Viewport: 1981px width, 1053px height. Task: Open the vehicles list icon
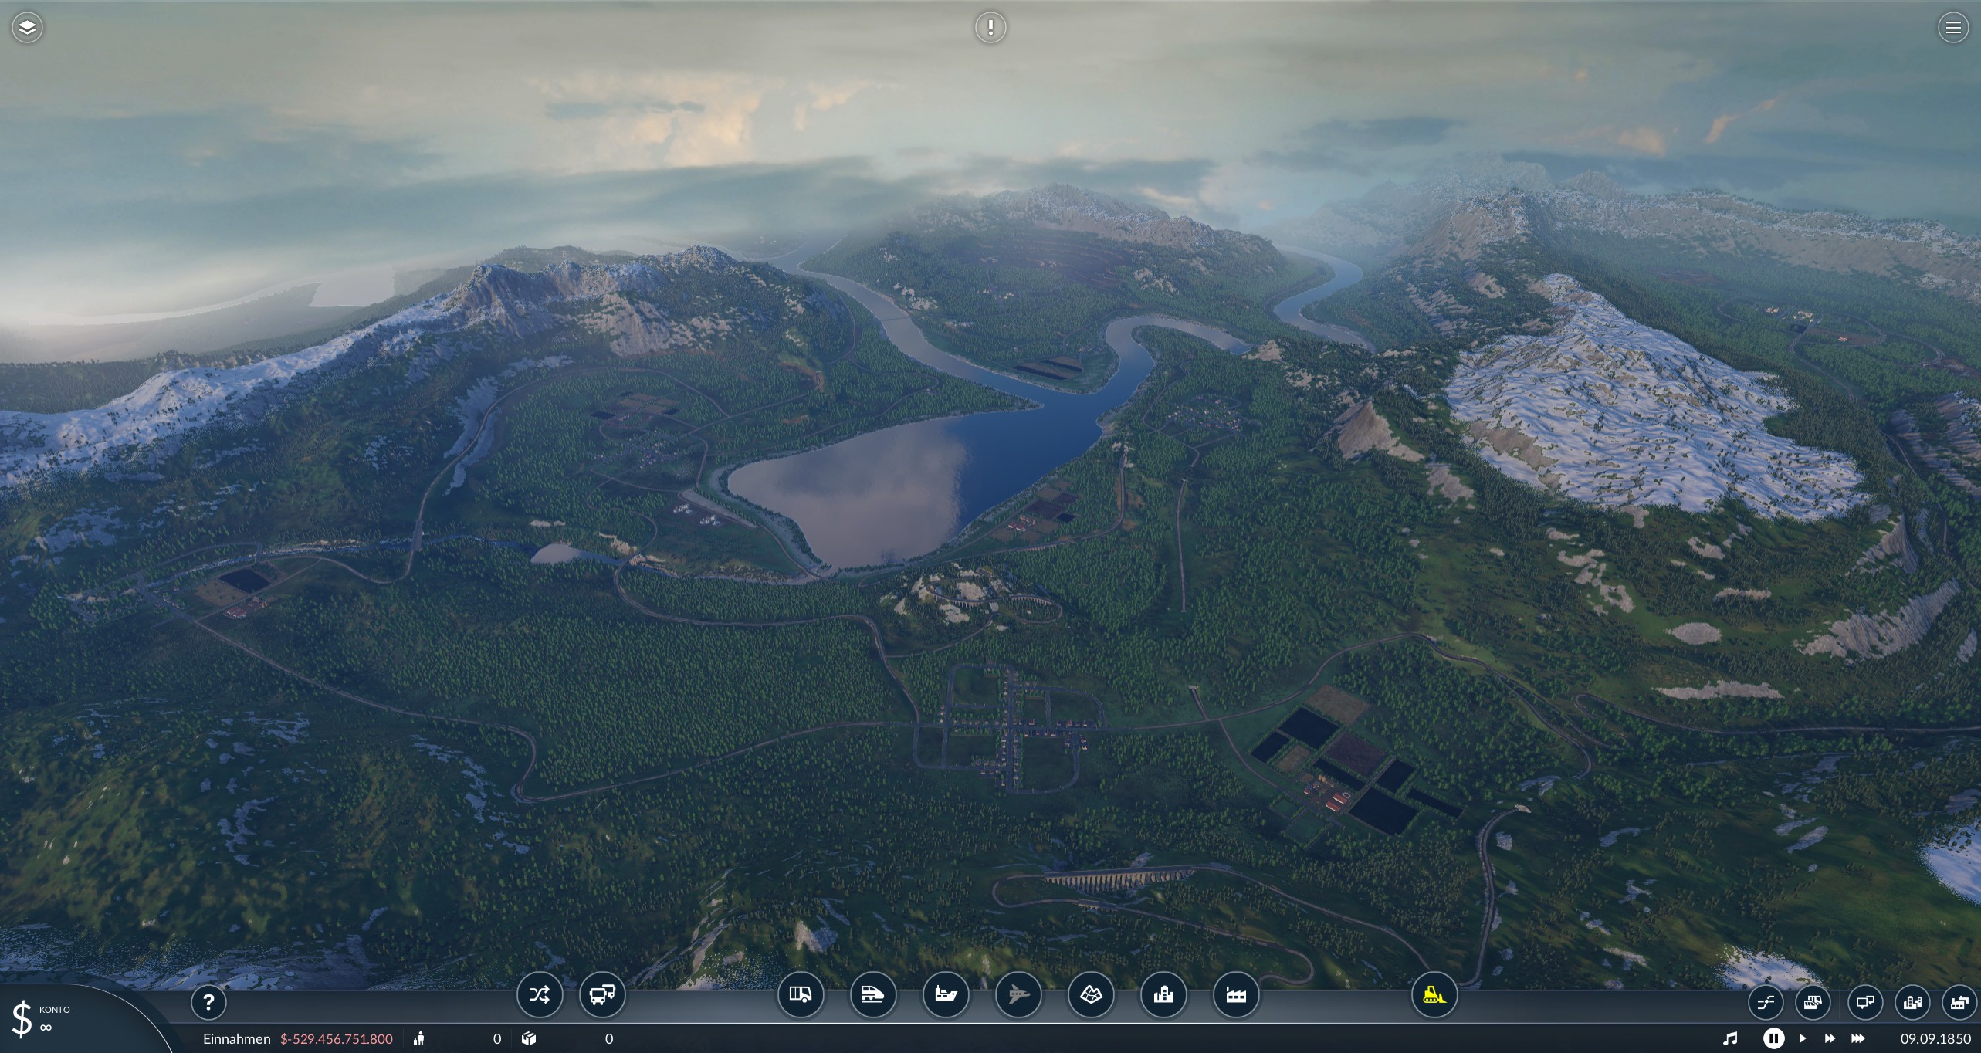[x=1813, y=1003]
